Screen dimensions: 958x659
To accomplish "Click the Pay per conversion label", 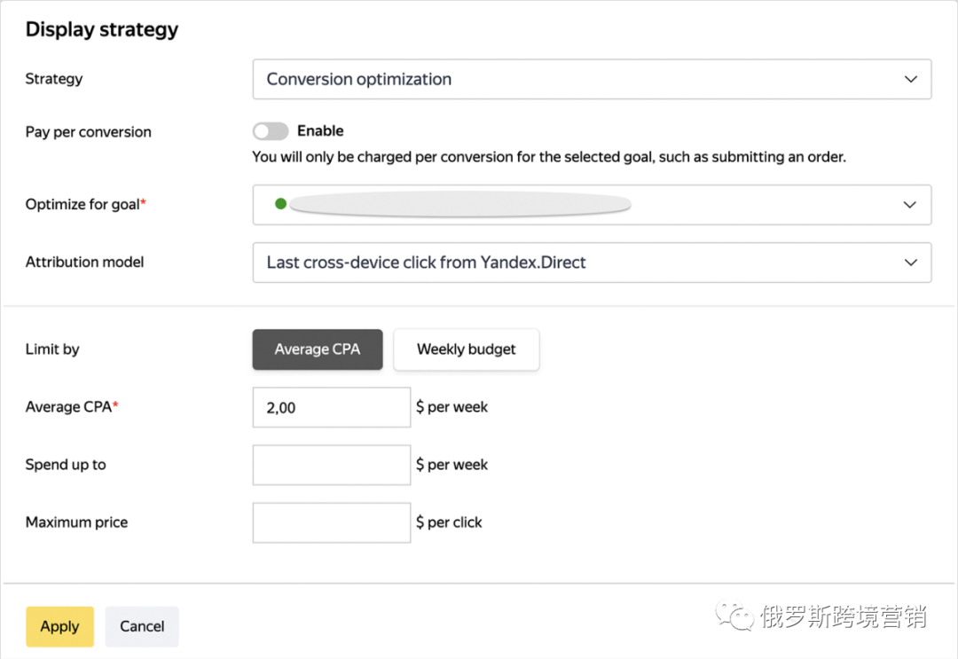I will [x=89, y=132].
